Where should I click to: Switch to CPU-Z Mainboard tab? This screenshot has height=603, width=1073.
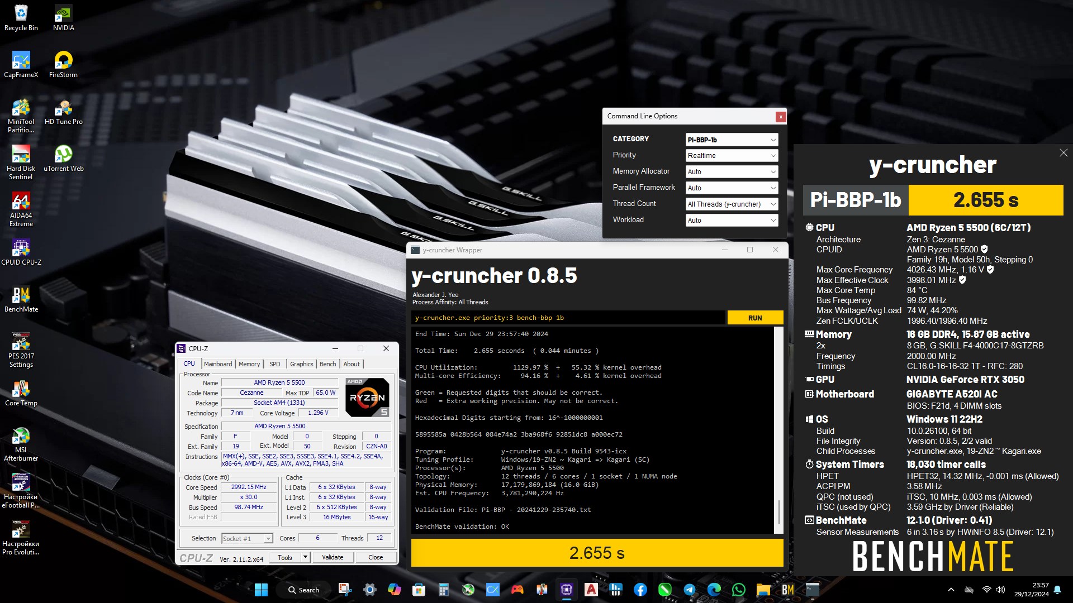pos(218,364)
